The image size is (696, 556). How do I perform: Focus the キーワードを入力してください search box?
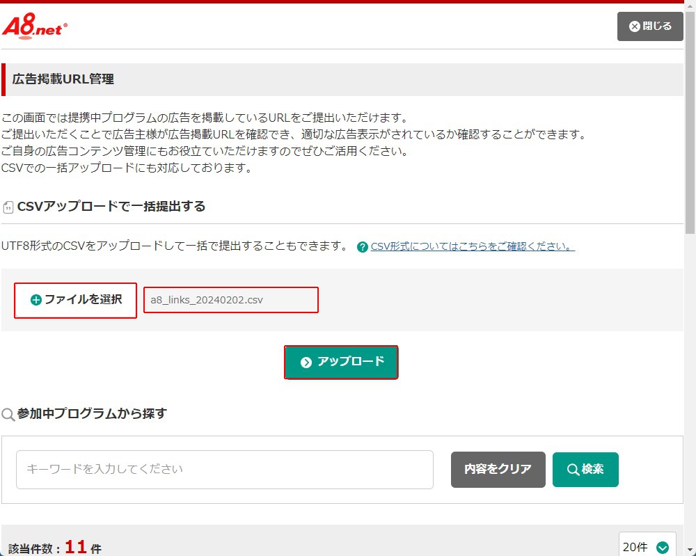click(224, 469)
